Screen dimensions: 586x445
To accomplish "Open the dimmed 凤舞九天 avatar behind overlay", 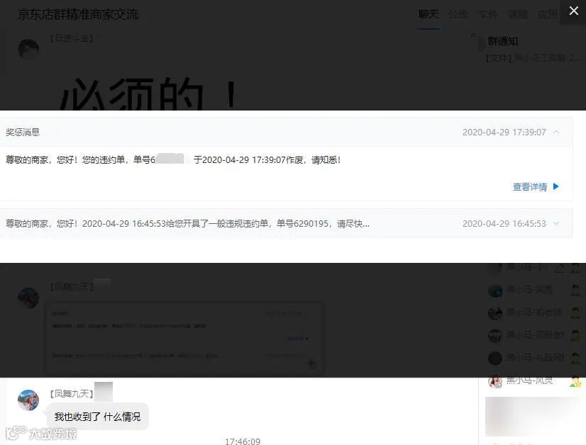I will click(28, 298).
